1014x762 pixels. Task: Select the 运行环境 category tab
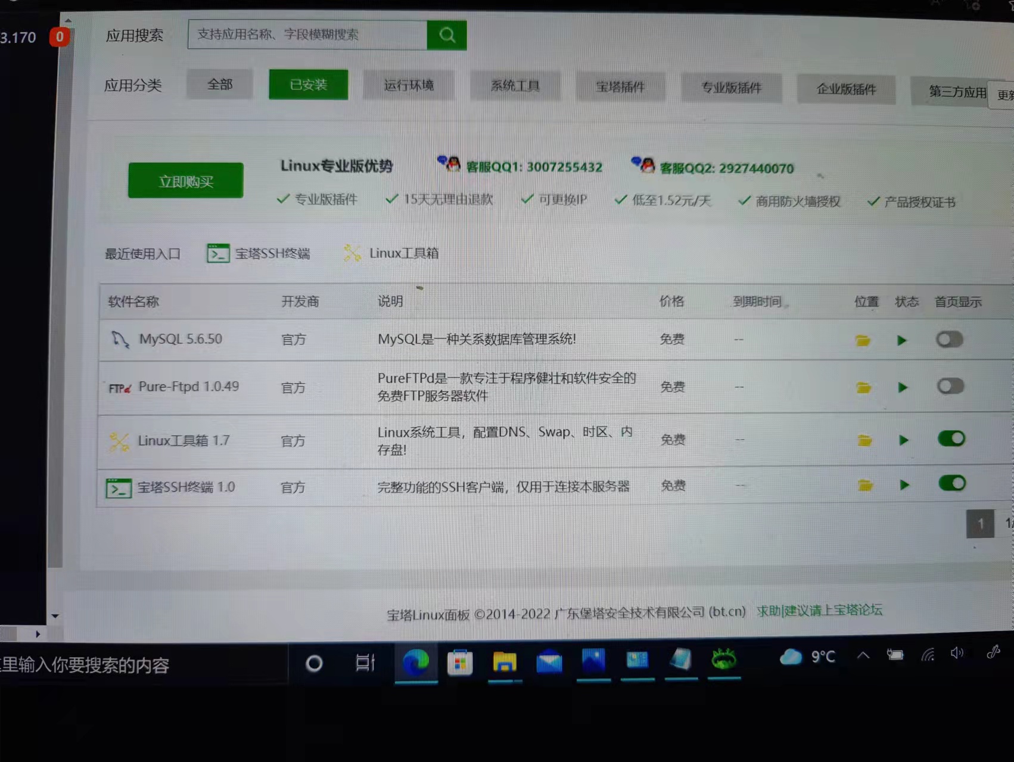[409, 86]
